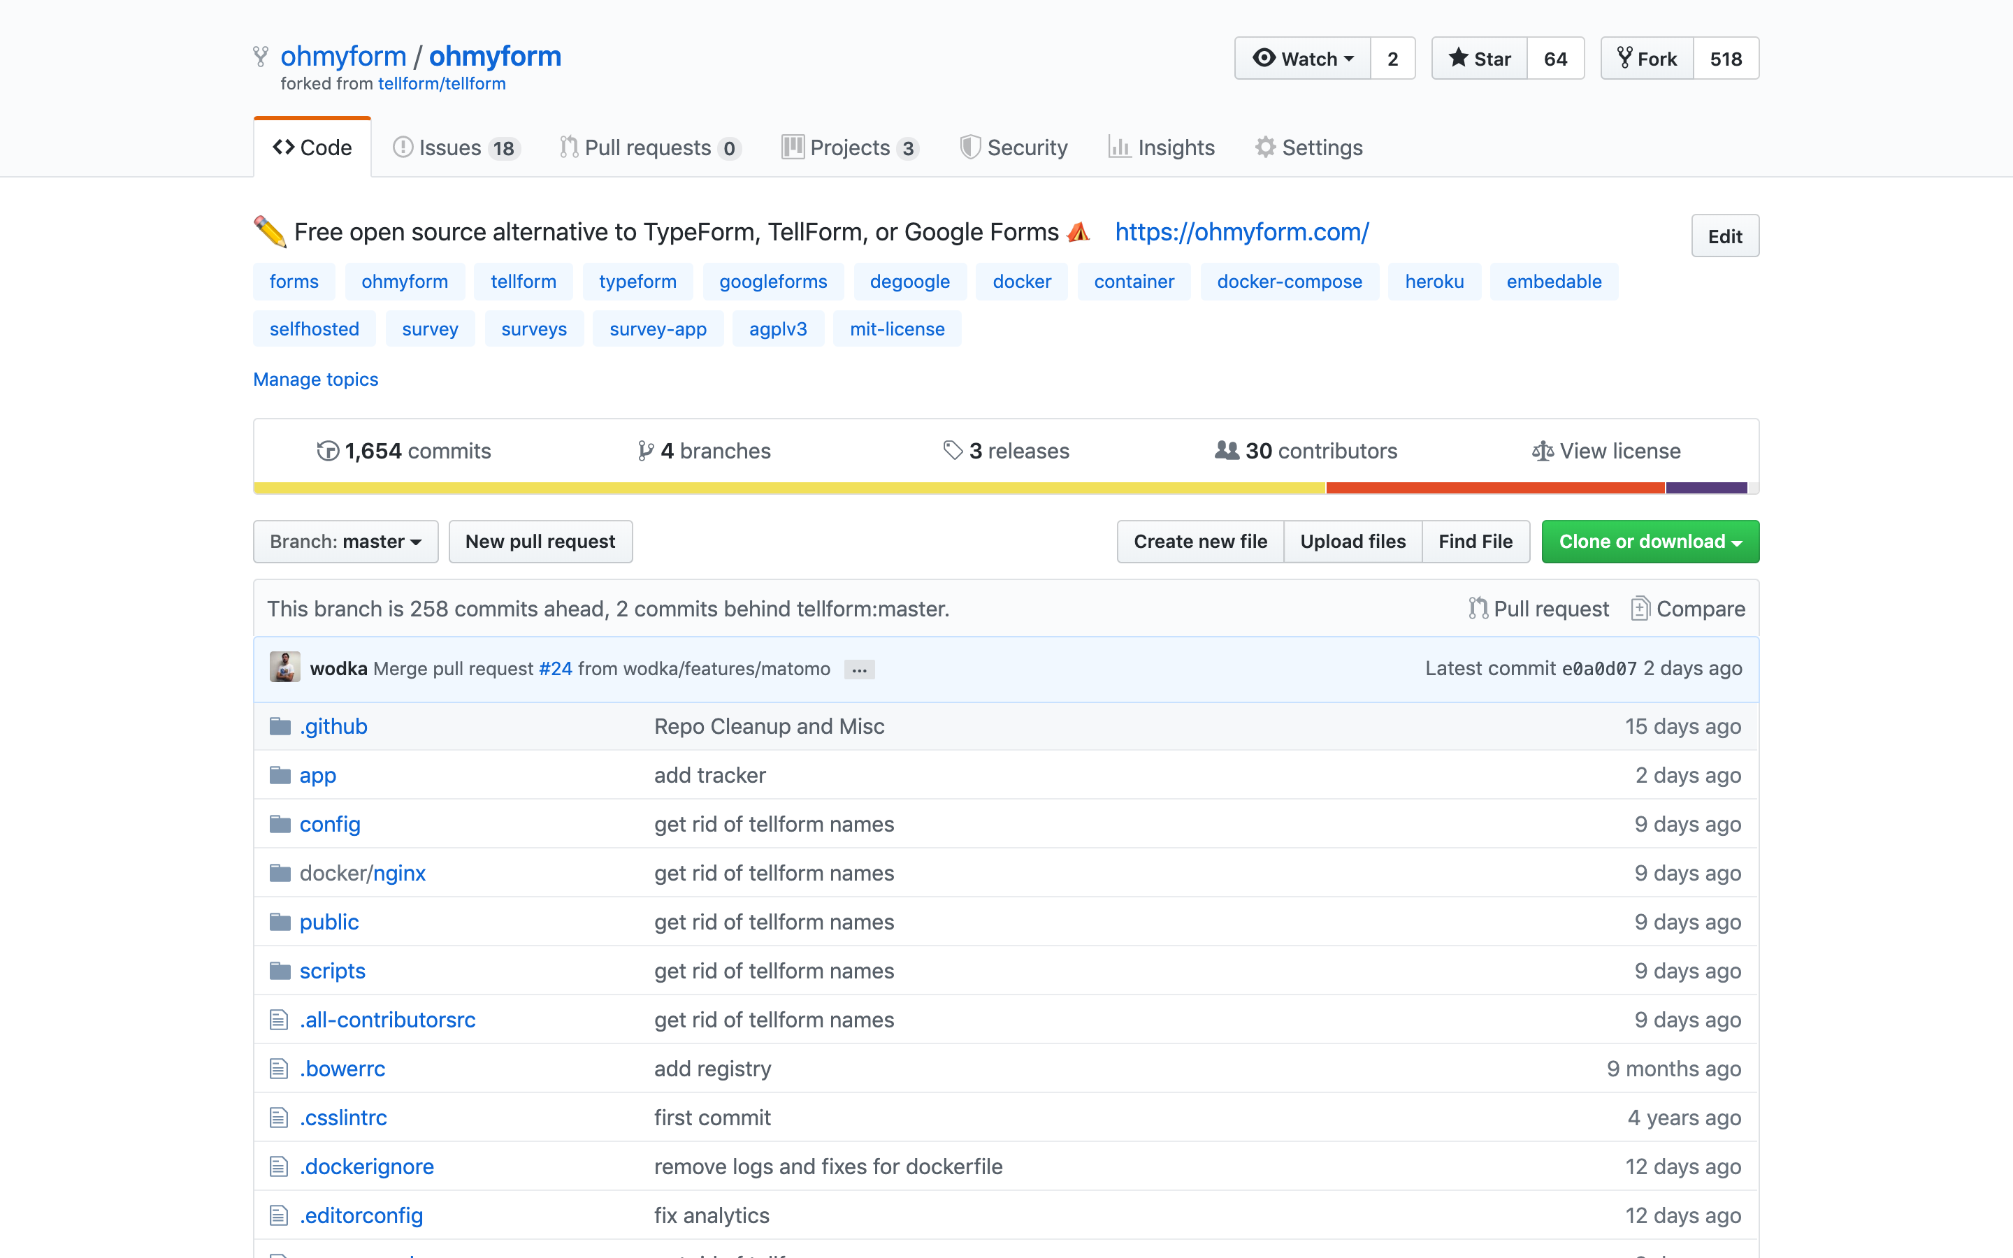
Task: Click Upload files button
Action: tap(1352, 542)
